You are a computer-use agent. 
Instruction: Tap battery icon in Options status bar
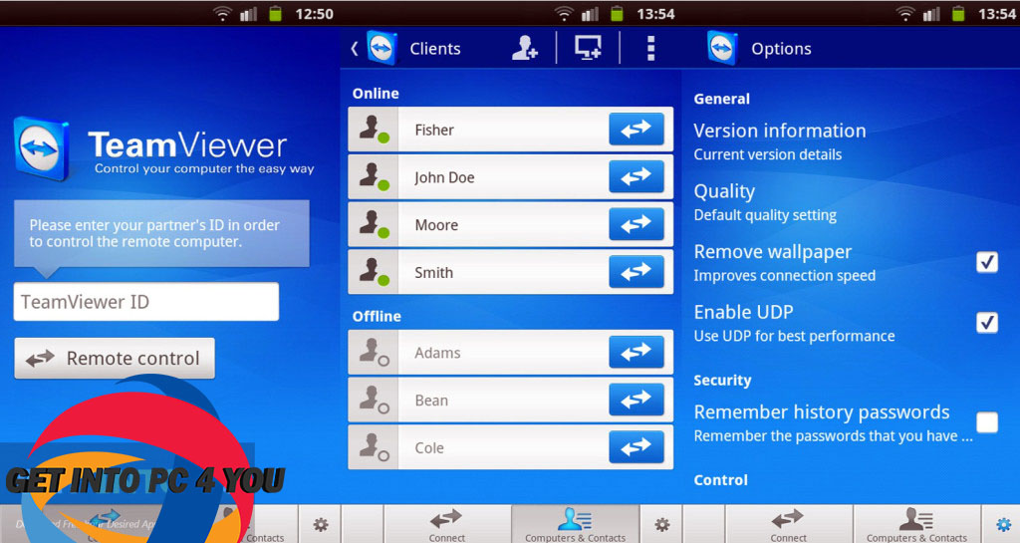point(958,13)
